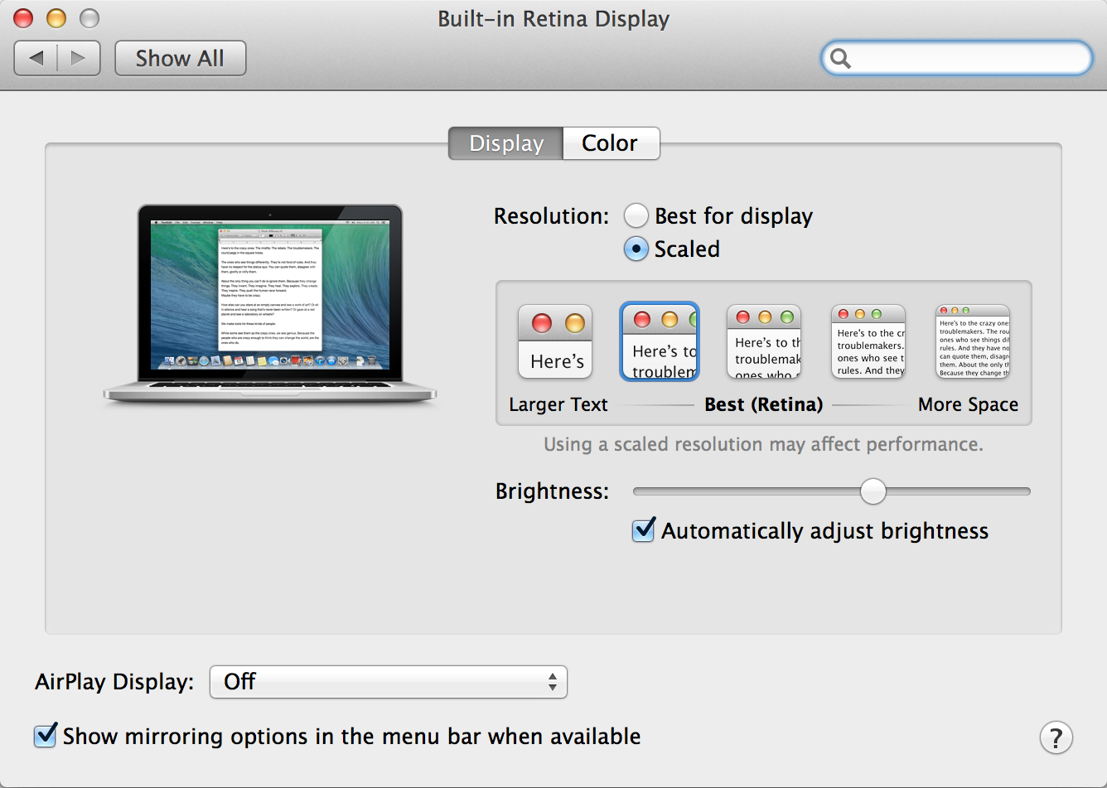Select the Scaled resolution radio button
This screenshot has width=1107, height=788.
pyautogui.click(x=636, y=249)
